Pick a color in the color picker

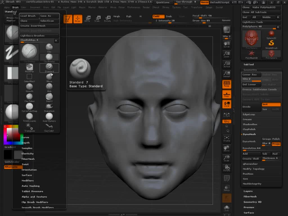13,135
